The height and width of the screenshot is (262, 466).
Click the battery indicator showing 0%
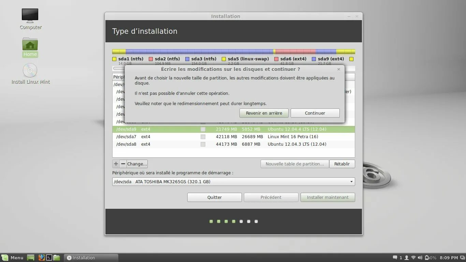tap(430, 258)
